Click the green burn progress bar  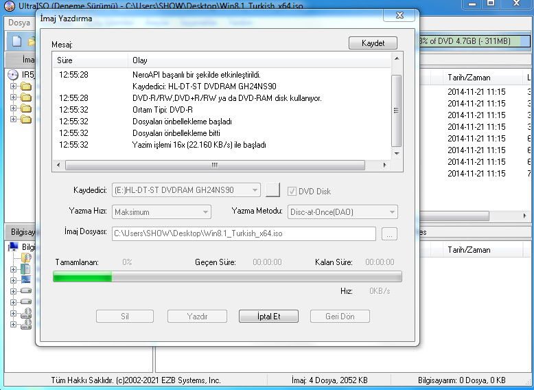click(x=227, y=277)
